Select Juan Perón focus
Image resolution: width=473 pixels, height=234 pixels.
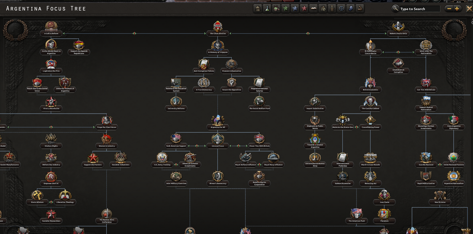384,197
